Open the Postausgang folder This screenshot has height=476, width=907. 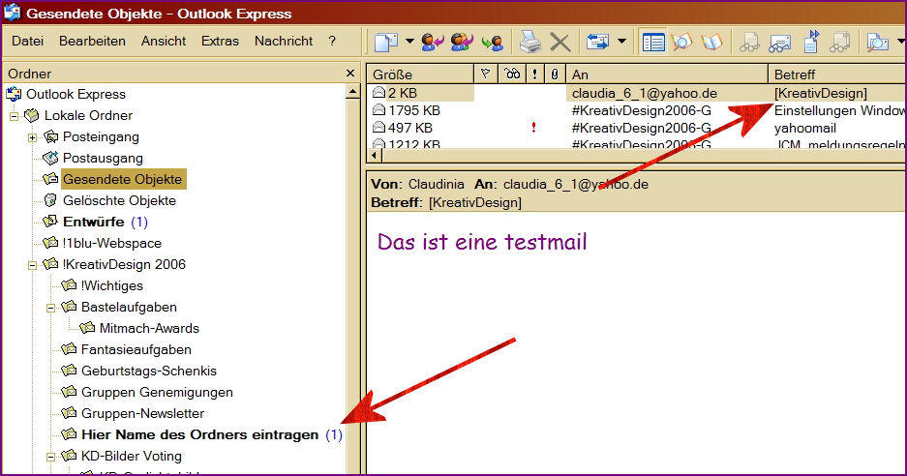point(103,158)
